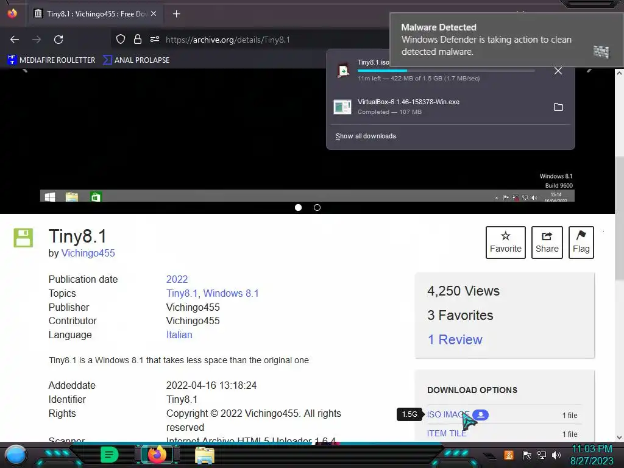Click the Favorite button
Image resolution: width=624 pixels, height=468 pixels.
pos(505,243)
